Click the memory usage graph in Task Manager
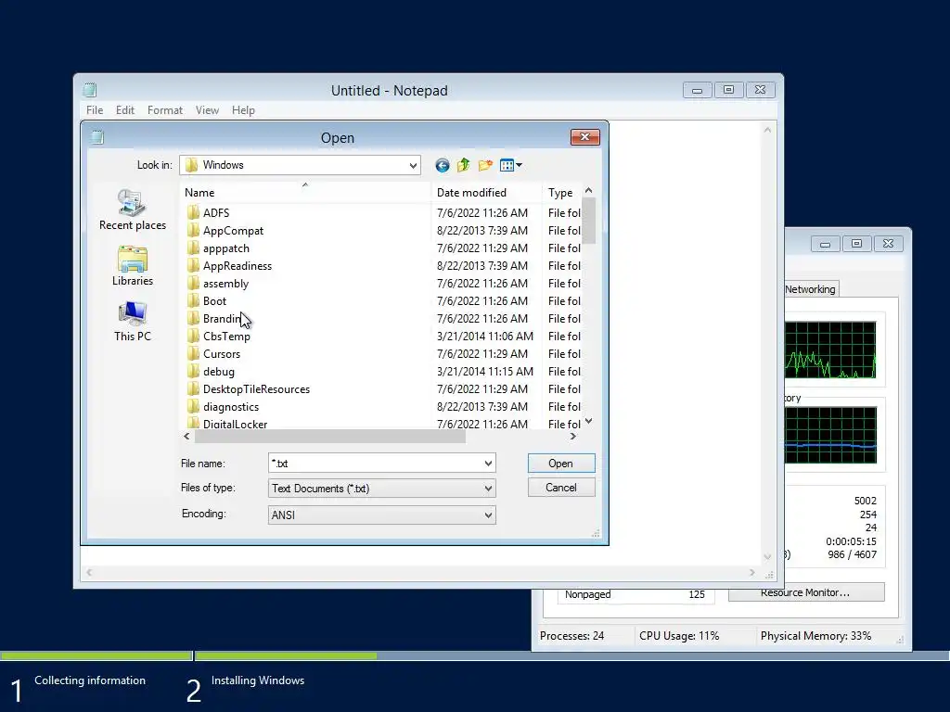The width and height of the screenshot is (950, 712). (x=830, y=435)
